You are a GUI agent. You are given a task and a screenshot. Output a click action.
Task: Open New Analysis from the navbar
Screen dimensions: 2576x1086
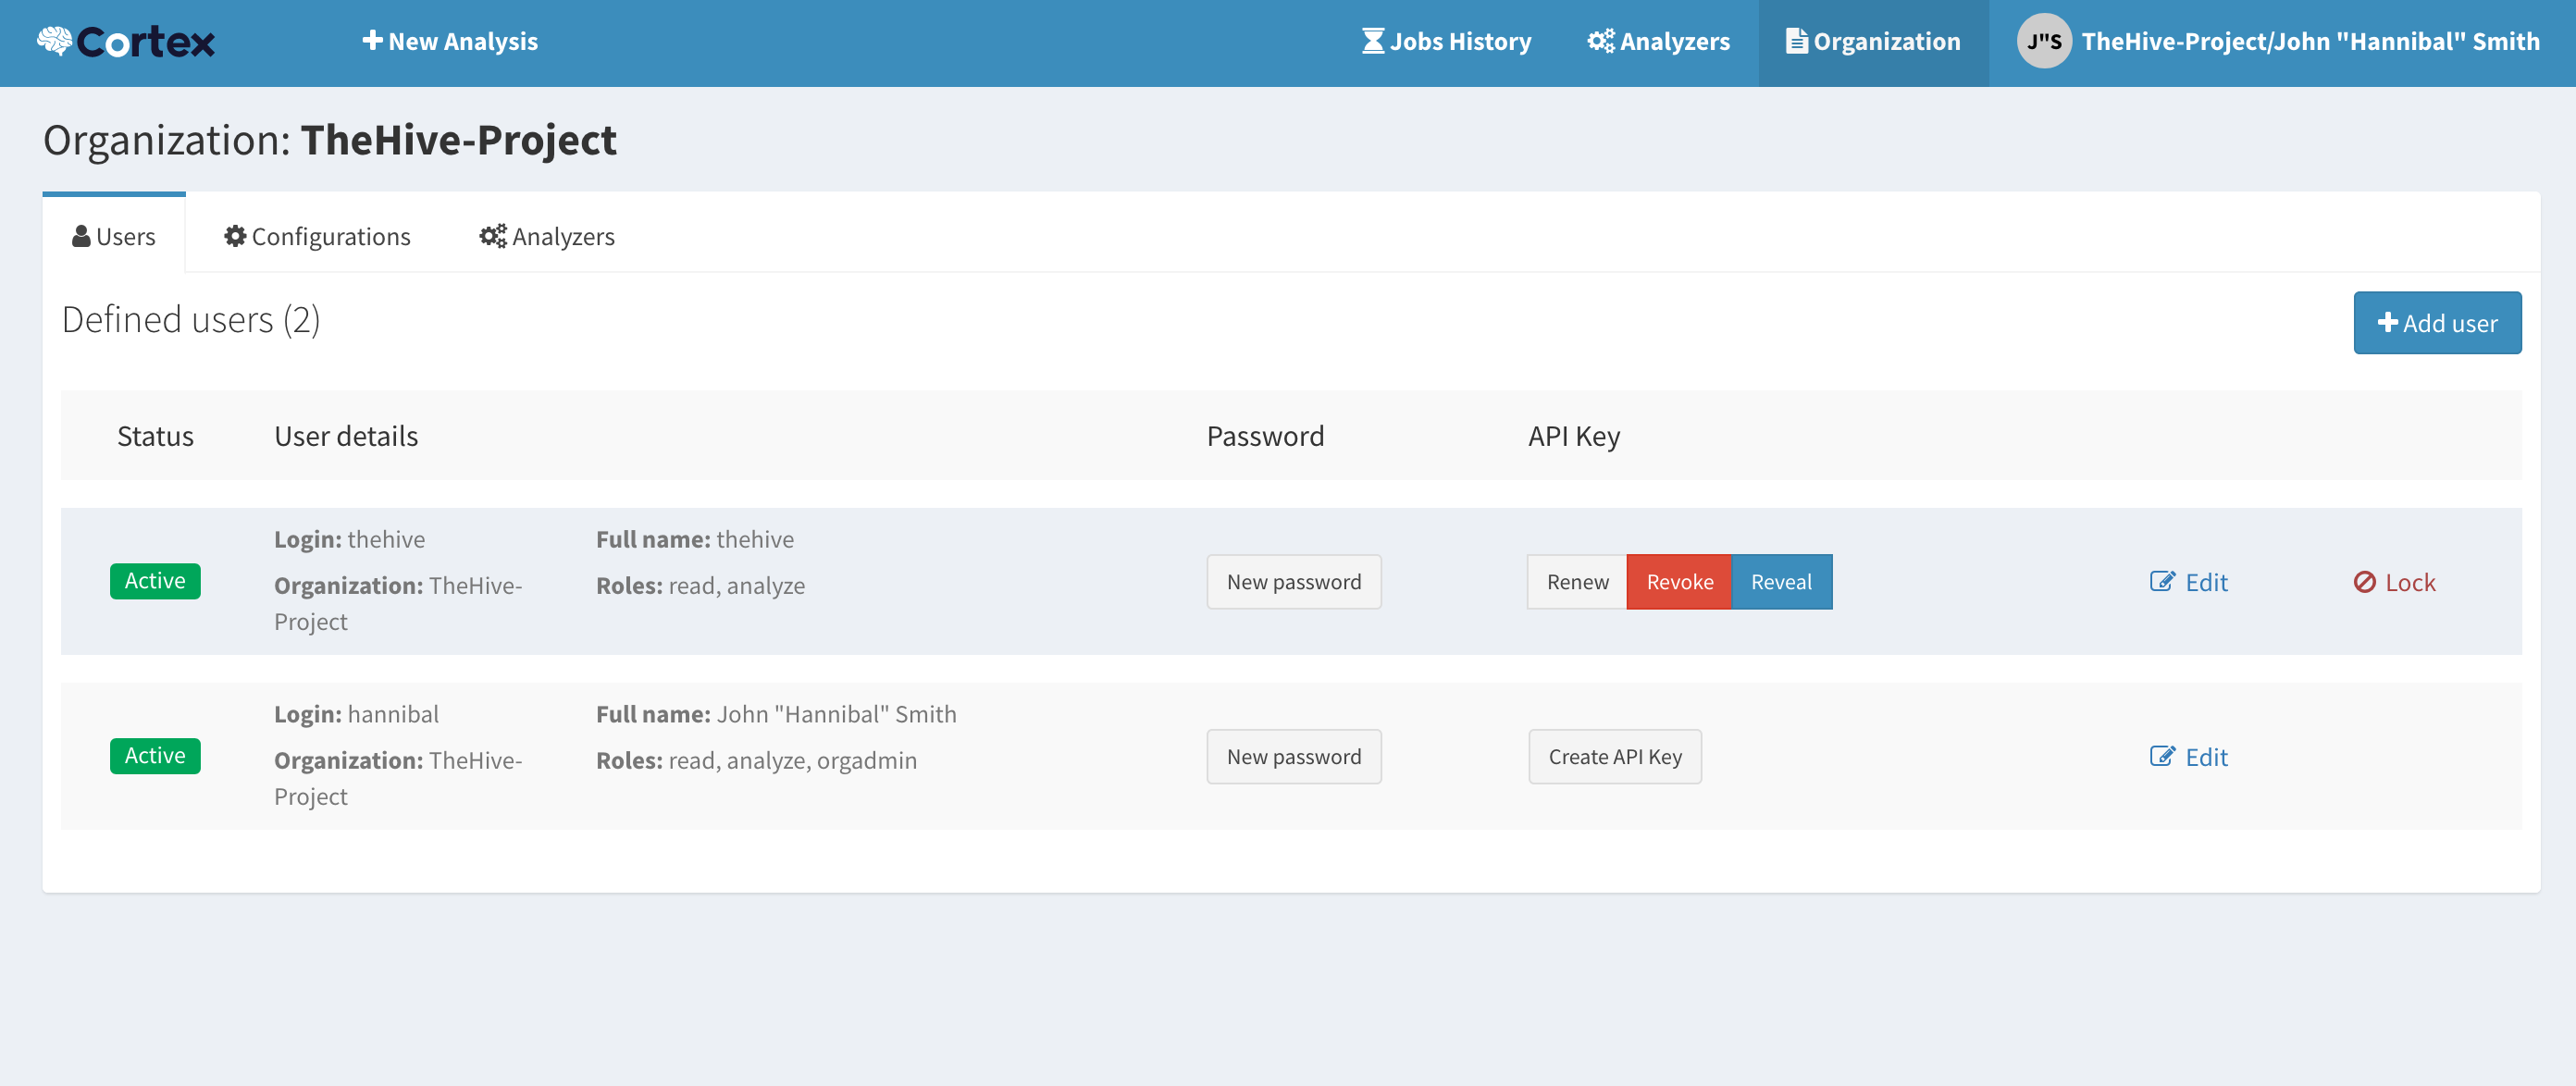(450, 41)
